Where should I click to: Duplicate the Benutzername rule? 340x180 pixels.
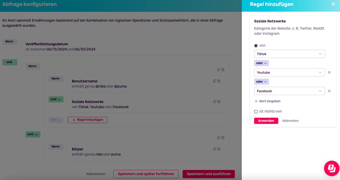pos(215,81)
